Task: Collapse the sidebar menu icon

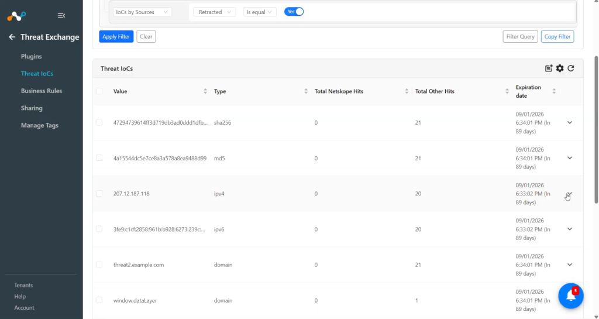Action: [61, 16]
